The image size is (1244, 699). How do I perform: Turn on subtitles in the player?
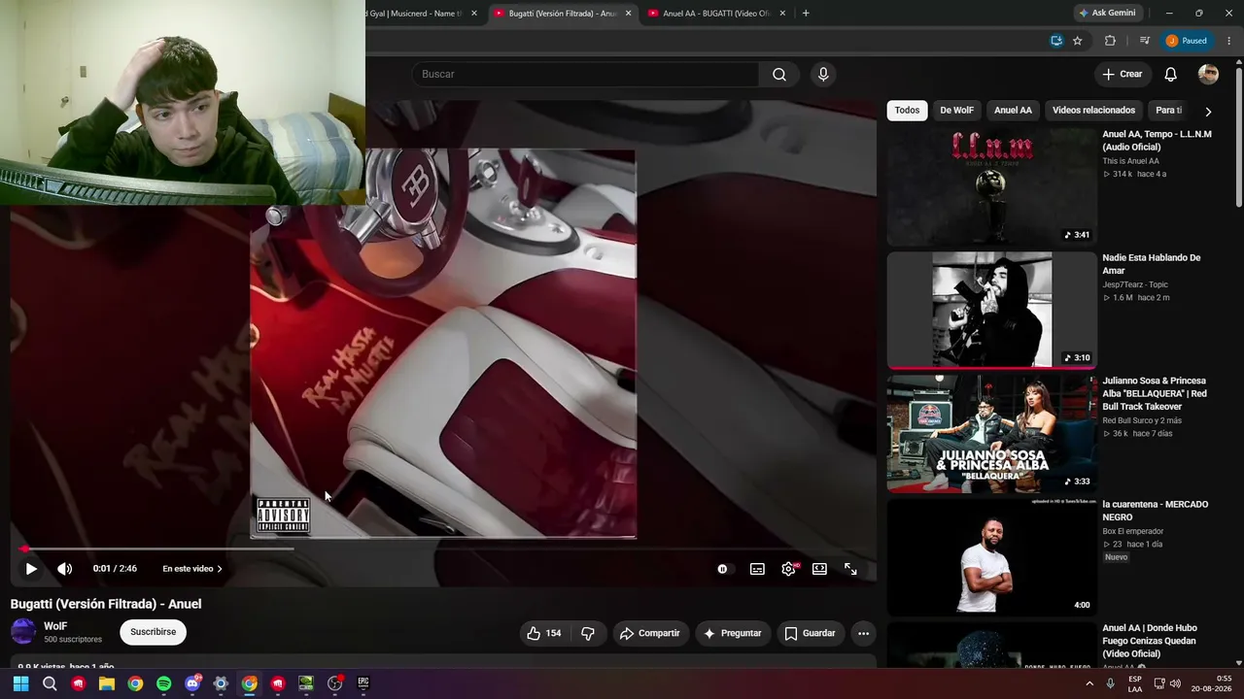[757, 569]
